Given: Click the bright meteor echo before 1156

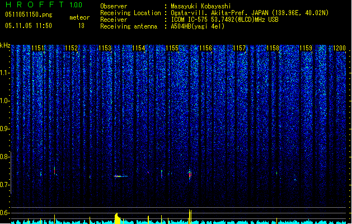Looking at the screenshot, I should click(190, 174).
